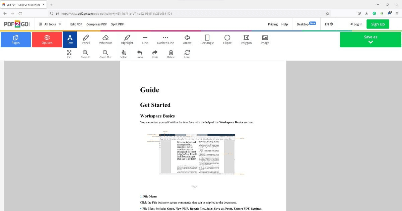Click the Guide heading in the document
This screenshot has height=211, width=402.
click(149, 90)
